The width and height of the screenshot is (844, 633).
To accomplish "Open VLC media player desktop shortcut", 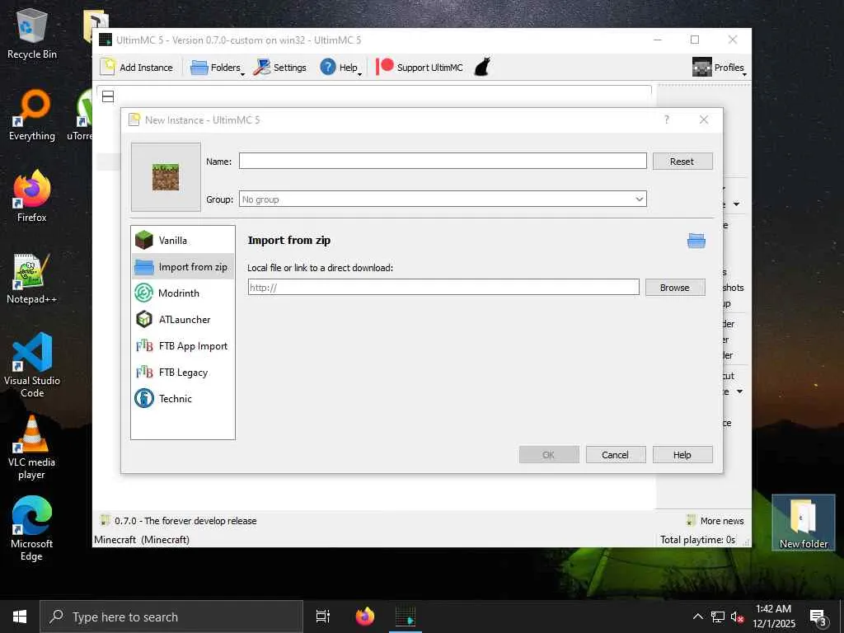I will tap(32, 448).
